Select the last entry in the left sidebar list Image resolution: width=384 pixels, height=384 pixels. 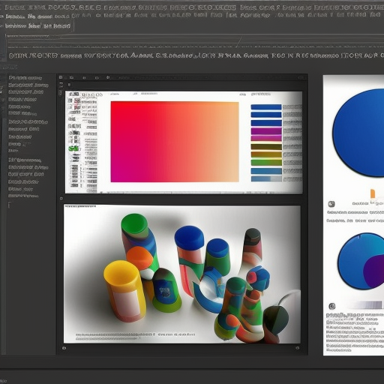[x=23, y=196]
